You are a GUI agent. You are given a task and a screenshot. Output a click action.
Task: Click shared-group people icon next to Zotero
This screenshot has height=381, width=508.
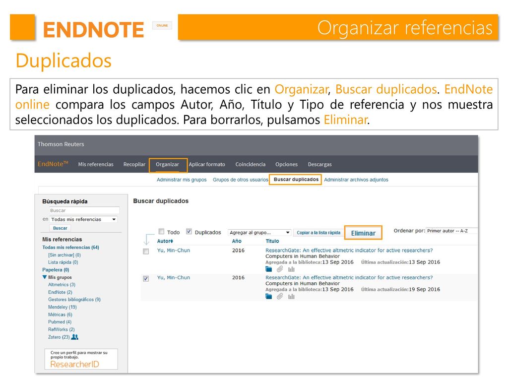pyautogui.click(x=75, y=337)
